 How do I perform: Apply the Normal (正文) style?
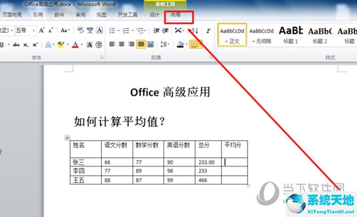click(x=232, y=35)
